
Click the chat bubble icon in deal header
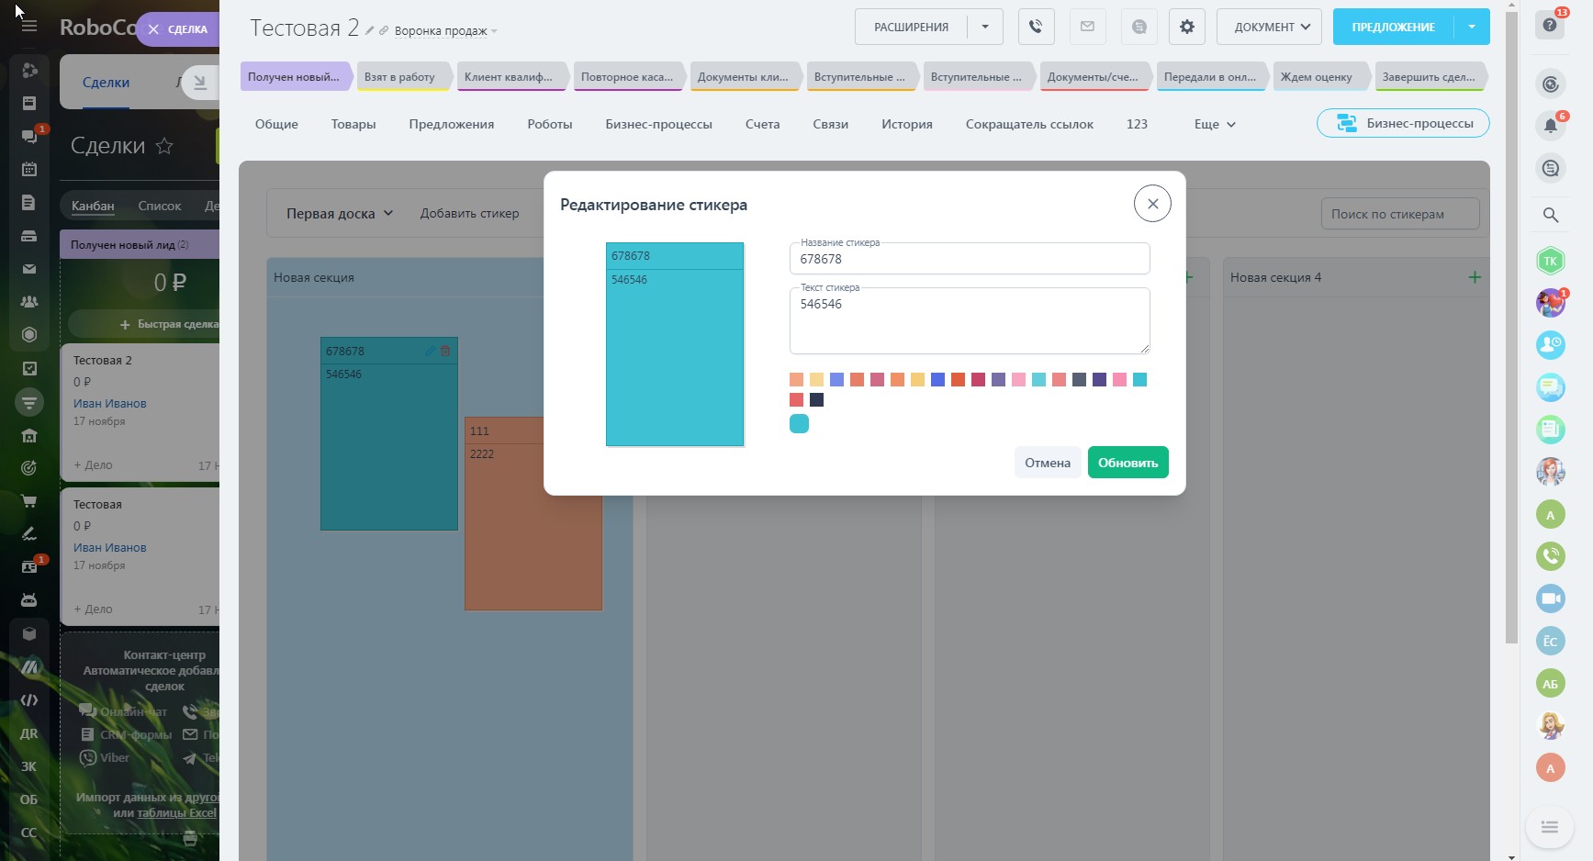point(1139,27)
